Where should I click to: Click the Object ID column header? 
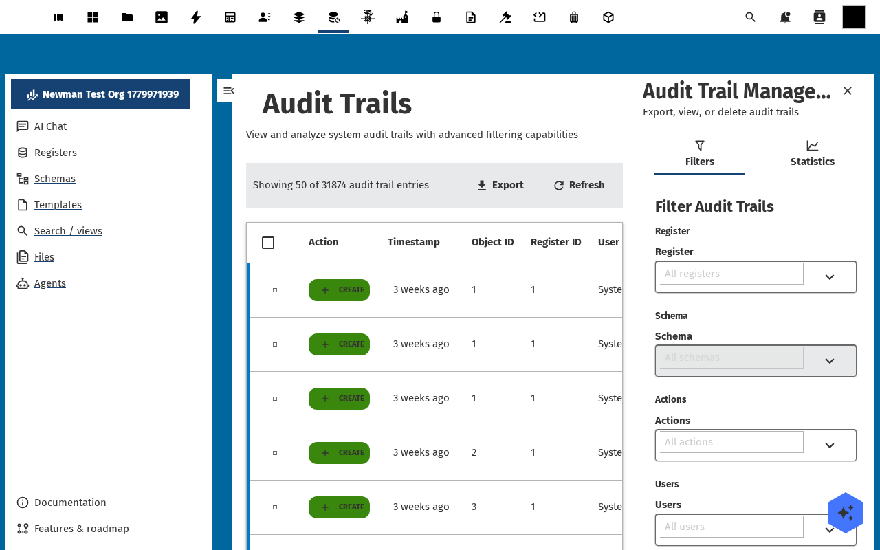tap(492, 242)
